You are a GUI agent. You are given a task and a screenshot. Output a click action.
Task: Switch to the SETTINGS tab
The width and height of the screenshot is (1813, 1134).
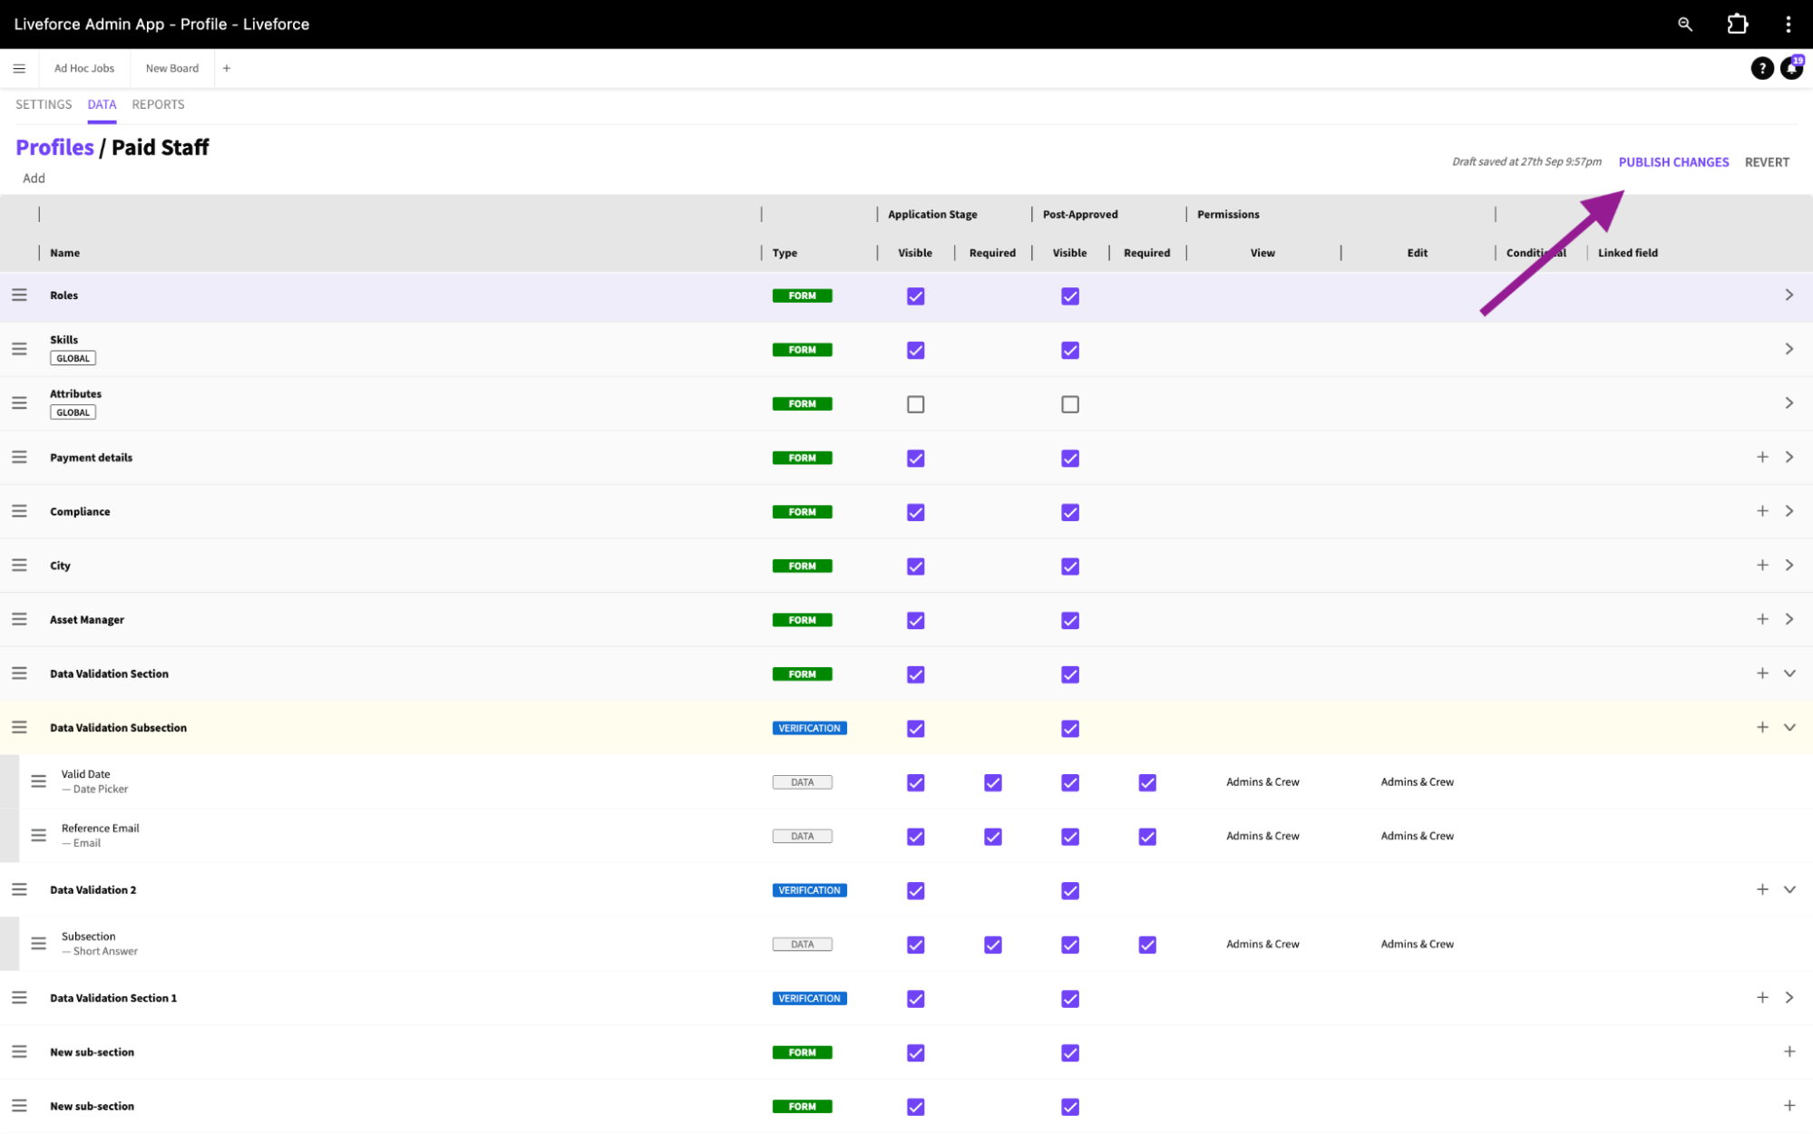44,104
